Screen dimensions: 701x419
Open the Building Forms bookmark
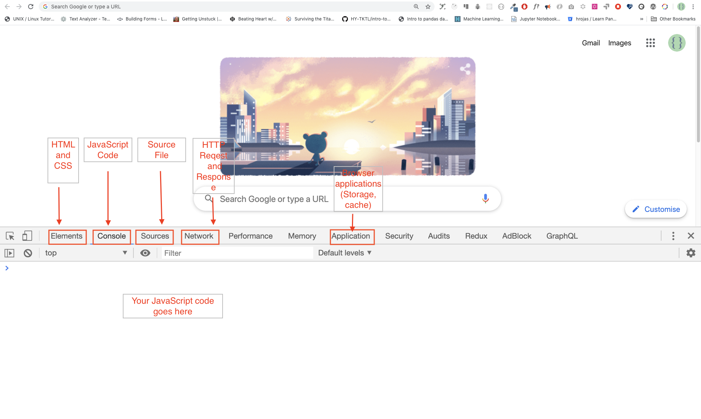pyautogui.click(x=142, y=19)
